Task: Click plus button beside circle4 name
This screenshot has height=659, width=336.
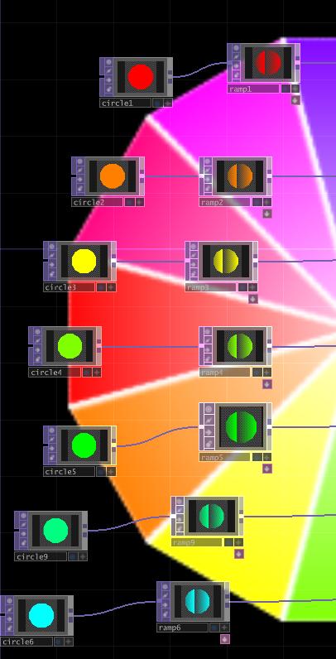Action: coord(97,373)
